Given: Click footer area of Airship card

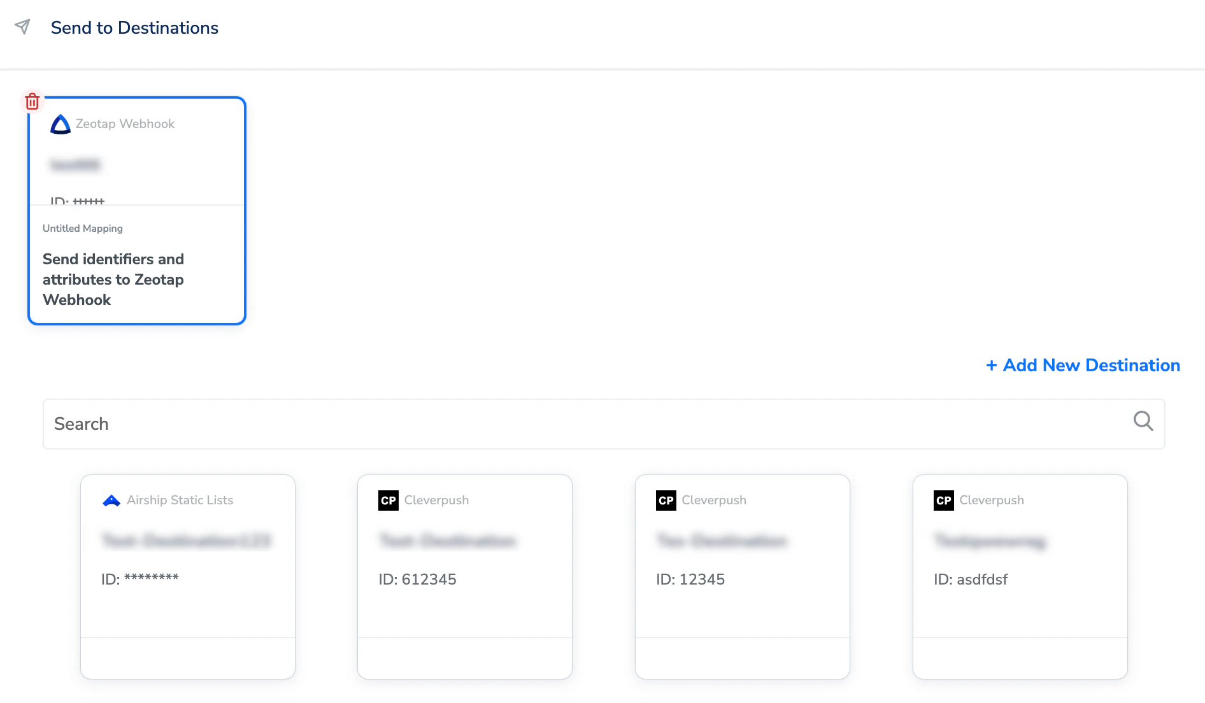Looking at the screenshot, I should 188,658.
